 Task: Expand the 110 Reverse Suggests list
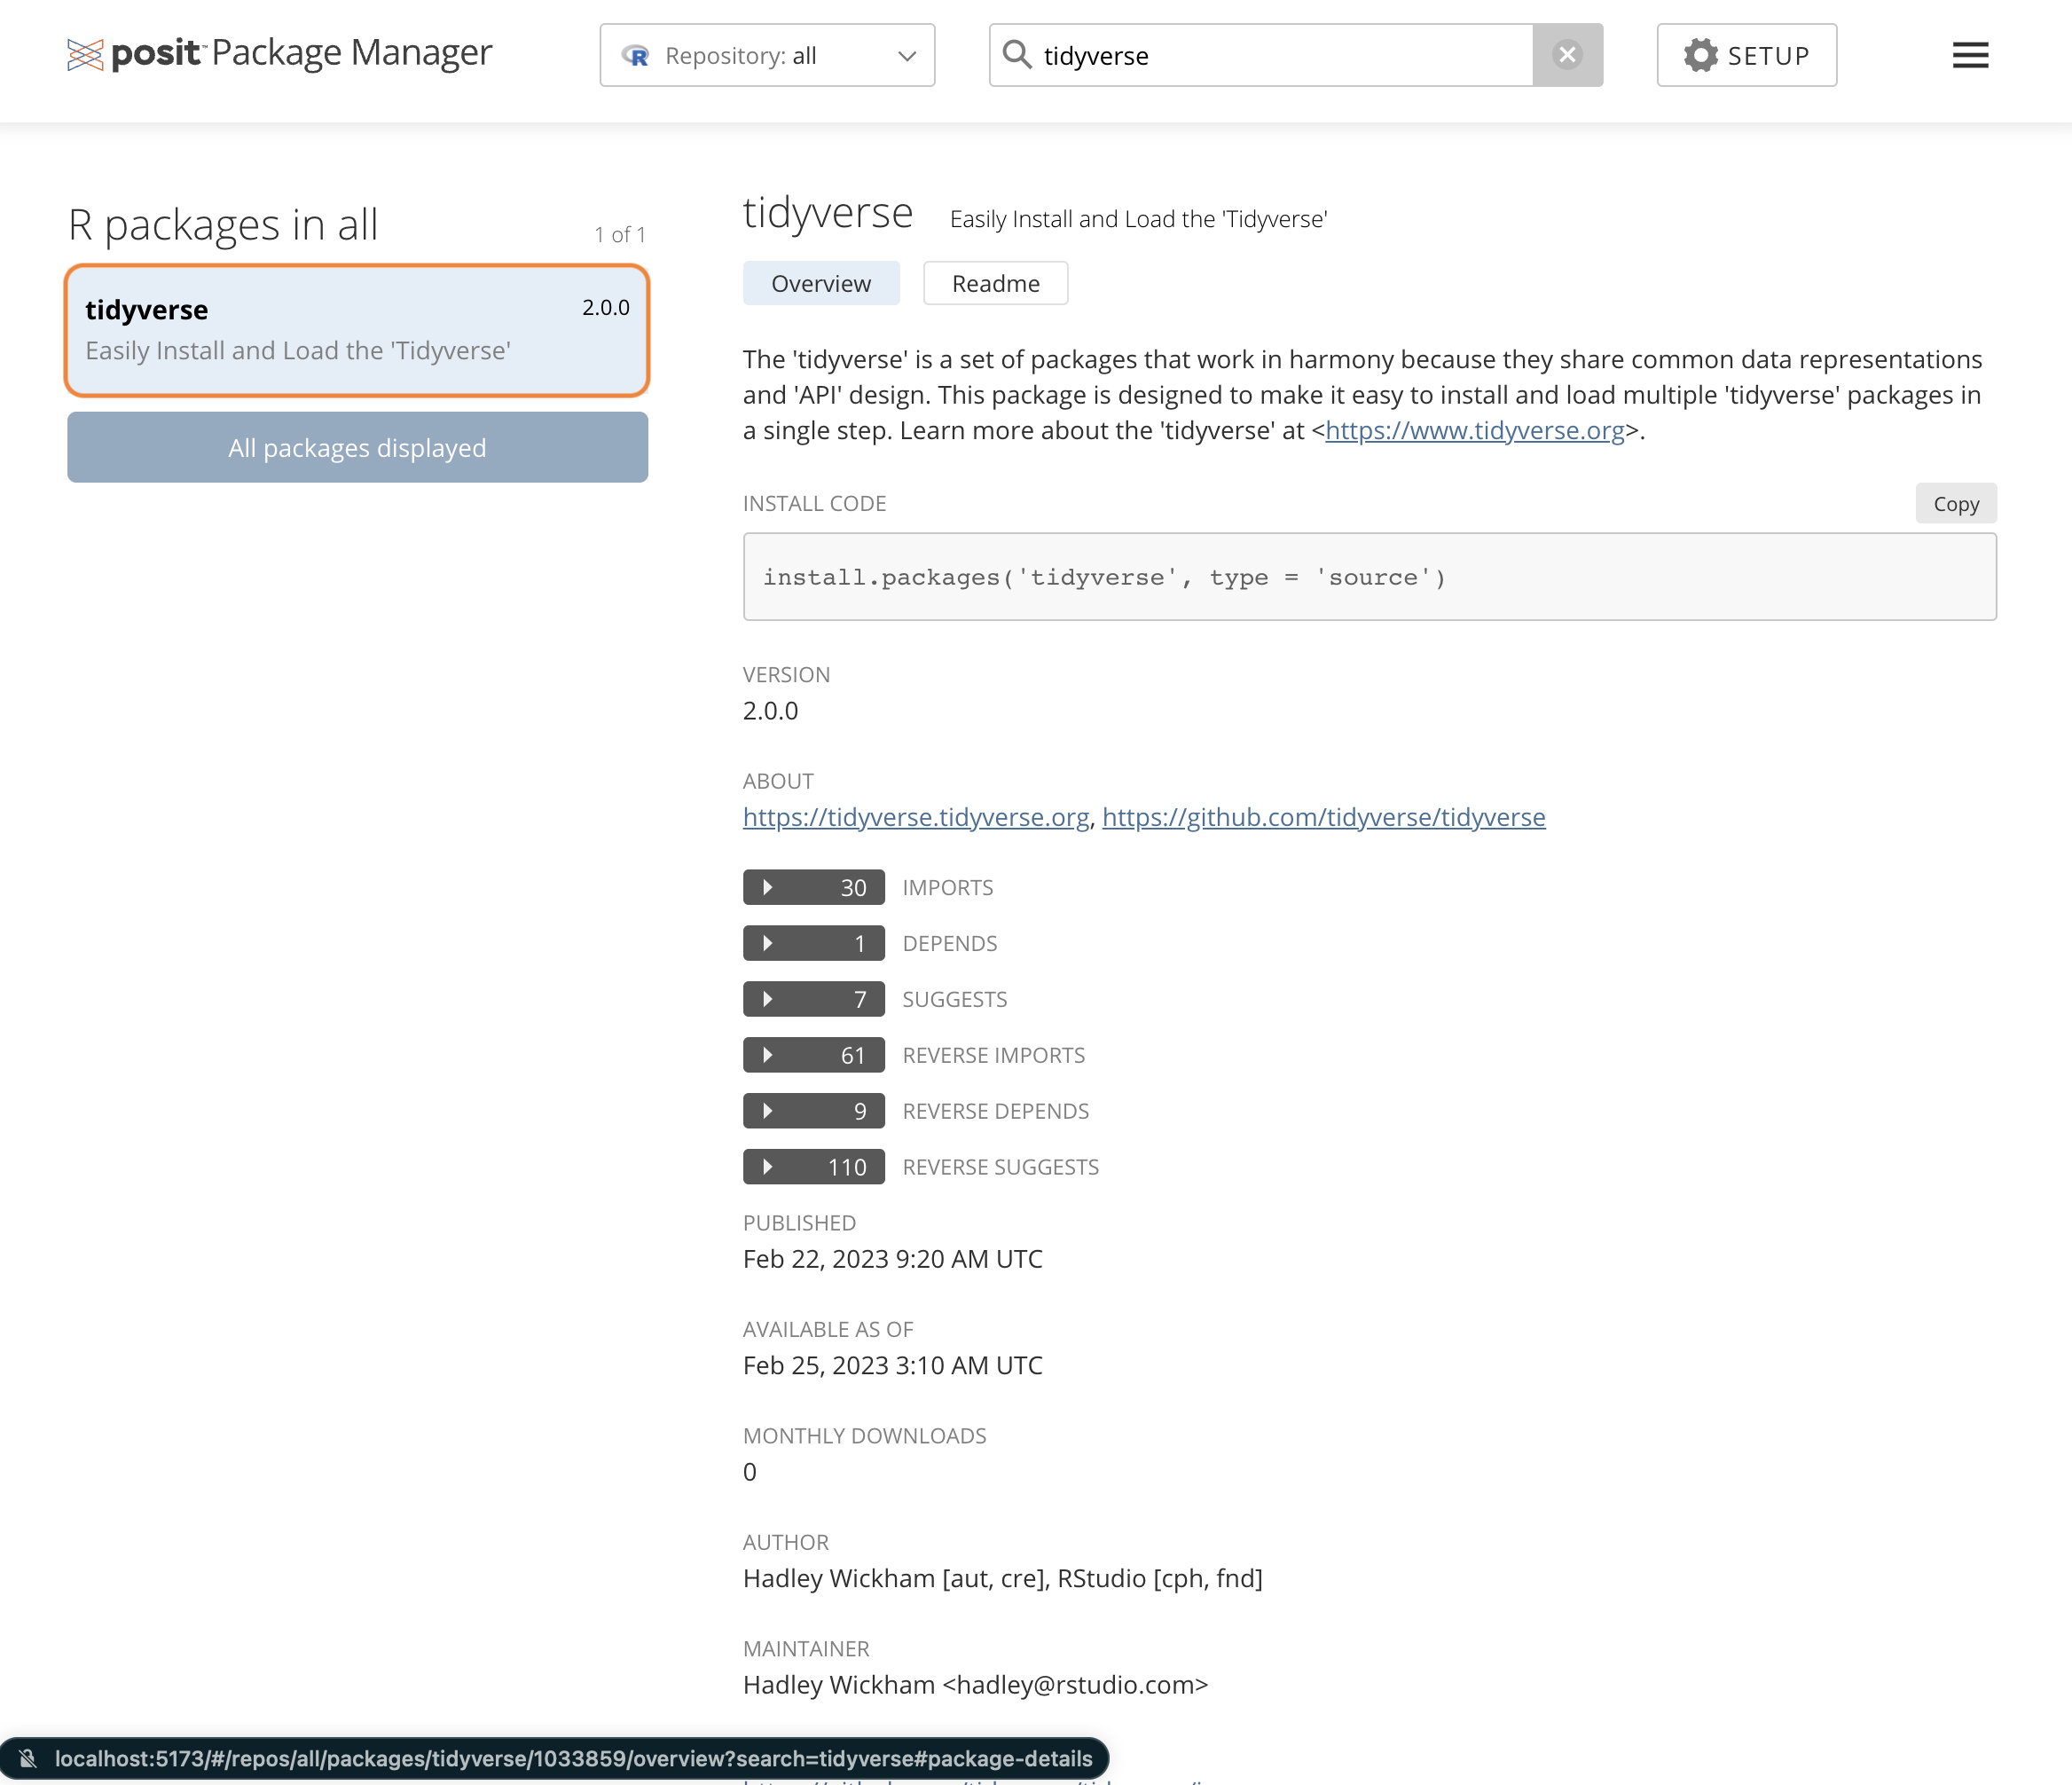coord(813,1167)
